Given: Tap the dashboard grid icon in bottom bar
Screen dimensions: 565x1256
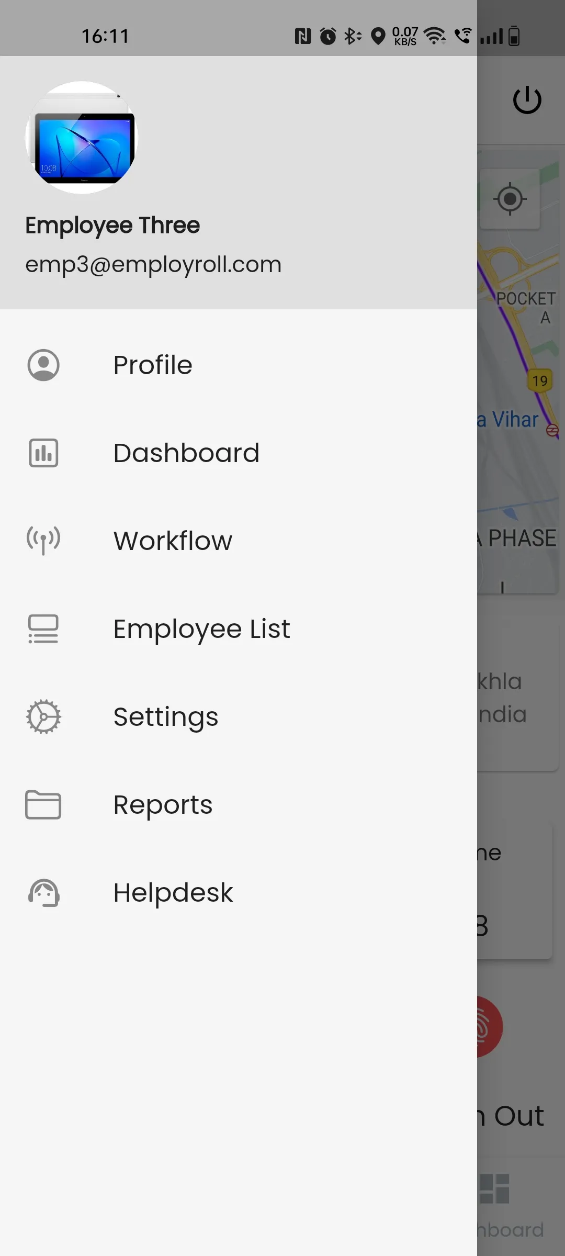Looking at the screenshot, I should click(x=494, y=1188).
